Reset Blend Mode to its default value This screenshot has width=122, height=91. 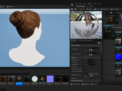(100, 62)
